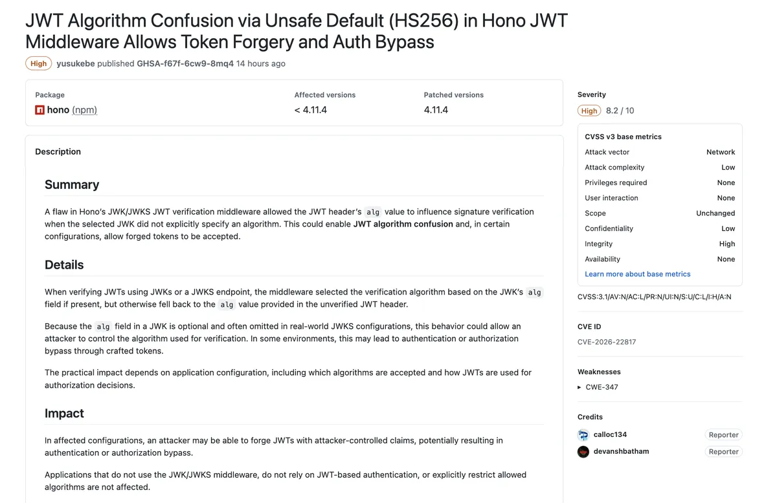Viewport: 777px width, 503px height.
Task: Click the CVSS:3.1 vector string
Action: [654, 297]
